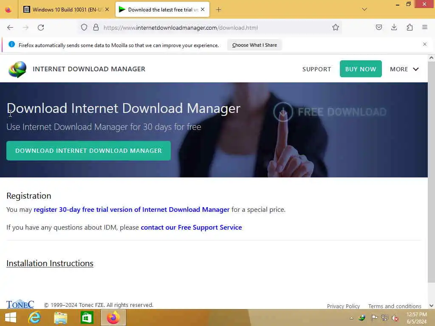Go back using the browser back arrow
Viewport: 435px width, 326px height.
pyautogui.click(x=10, y=28)
